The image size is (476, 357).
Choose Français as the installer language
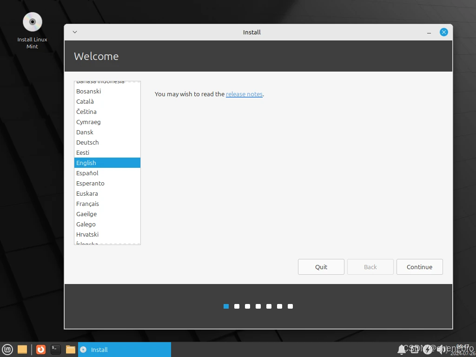coord(87,204)
